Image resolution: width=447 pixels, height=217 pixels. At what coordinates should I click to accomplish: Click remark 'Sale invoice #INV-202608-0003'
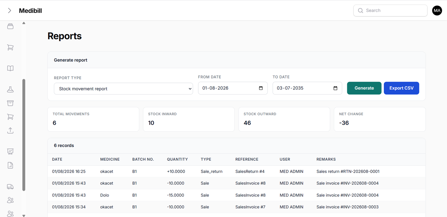tap(348, 207)
